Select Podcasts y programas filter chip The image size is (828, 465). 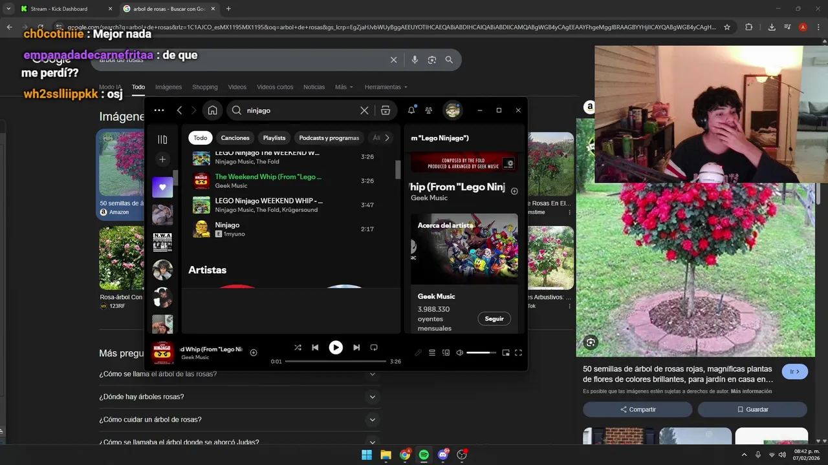(x=329, y=138)
